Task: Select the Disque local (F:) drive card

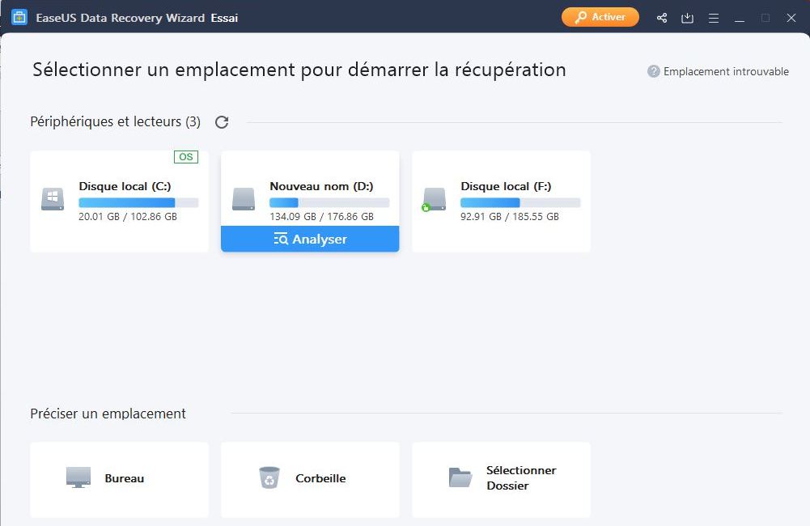Action: coord(501,201)
